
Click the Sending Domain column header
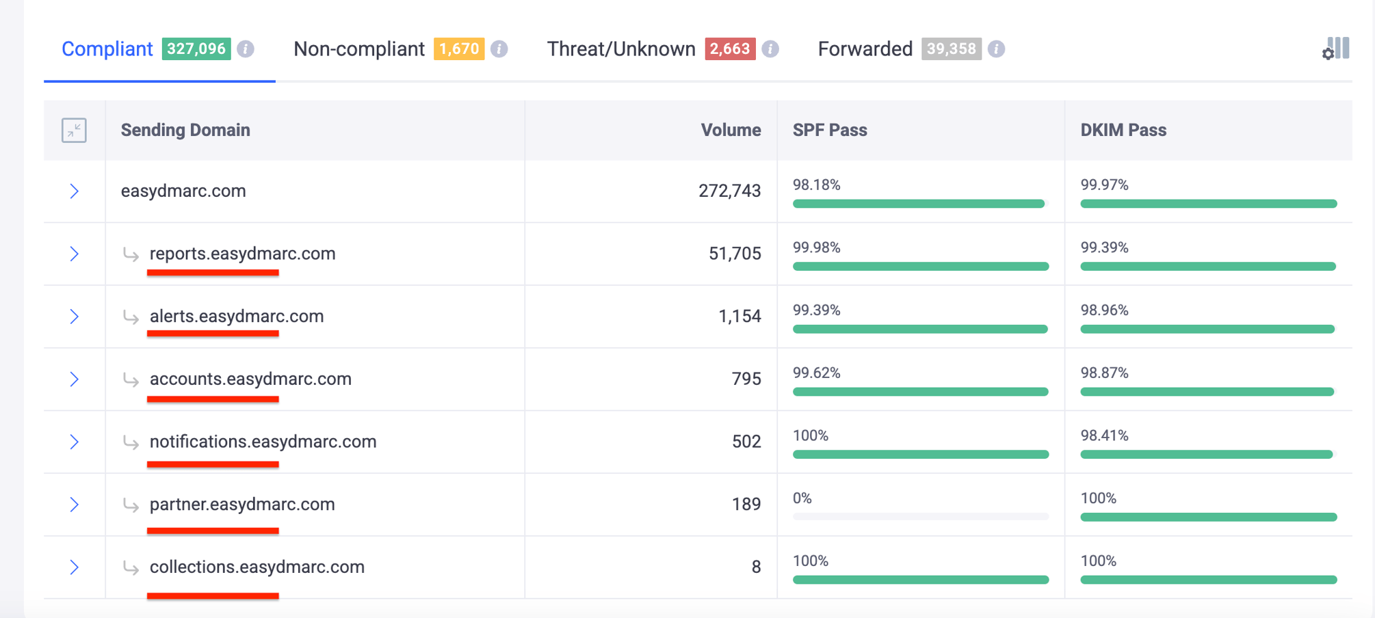(185, 130)
